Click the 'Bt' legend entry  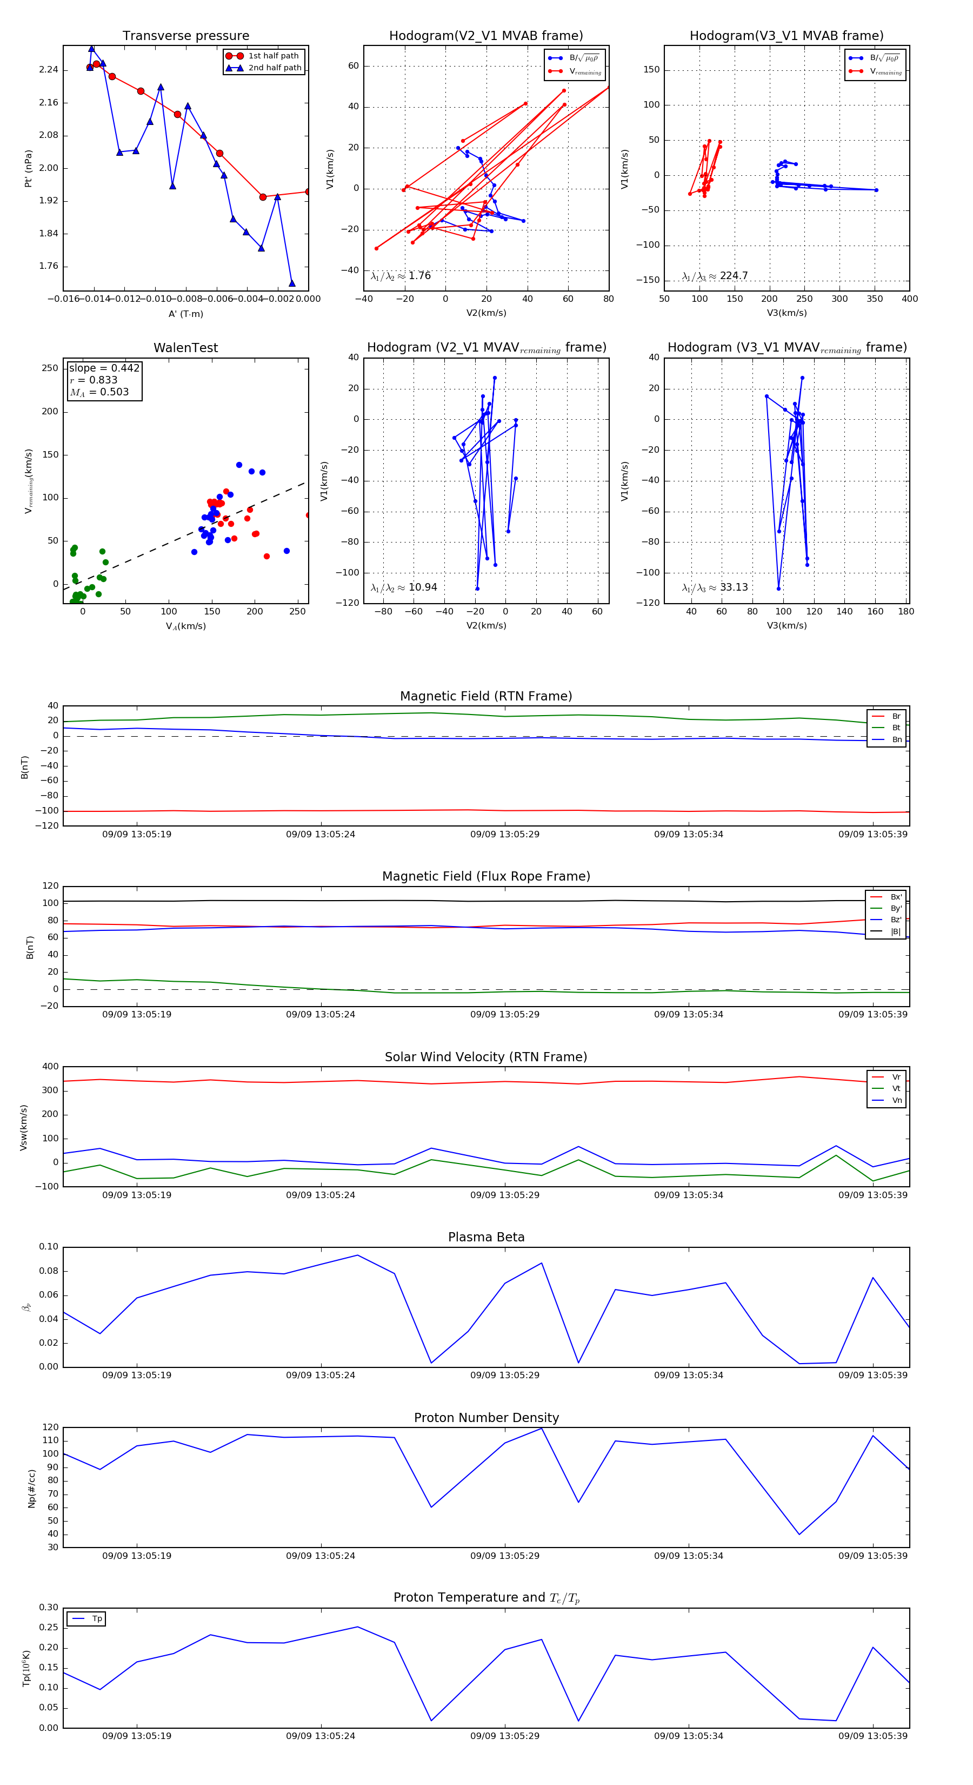[887, 728]
